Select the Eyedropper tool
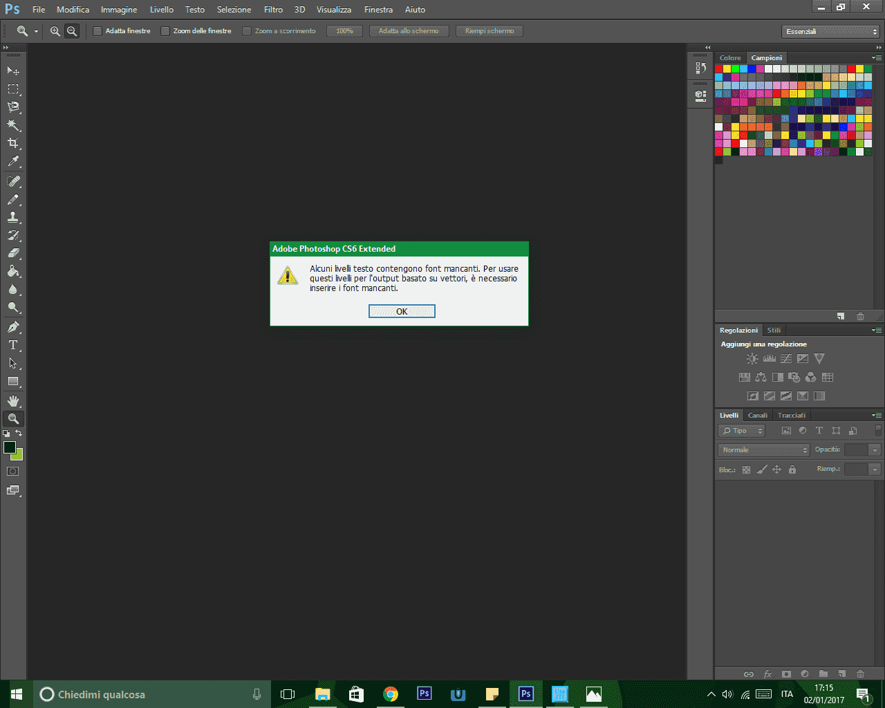 (13, 162)
